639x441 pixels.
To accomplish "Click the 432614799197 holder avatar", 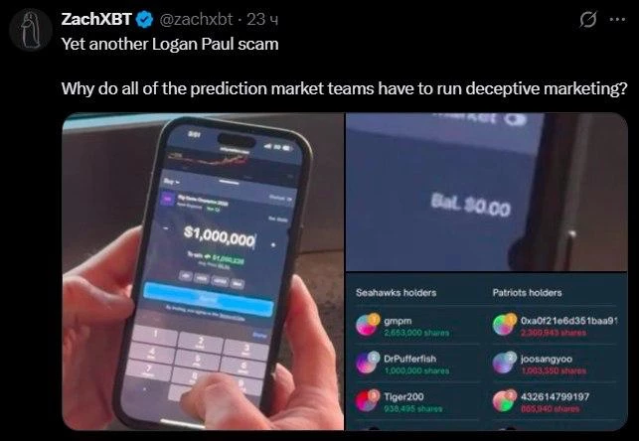I will click(505, 400).
